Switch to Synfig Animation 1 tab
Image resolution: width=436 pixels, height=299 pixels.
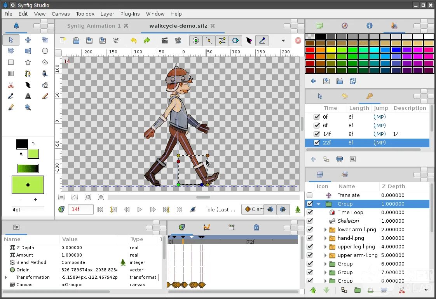coord(94,26)
